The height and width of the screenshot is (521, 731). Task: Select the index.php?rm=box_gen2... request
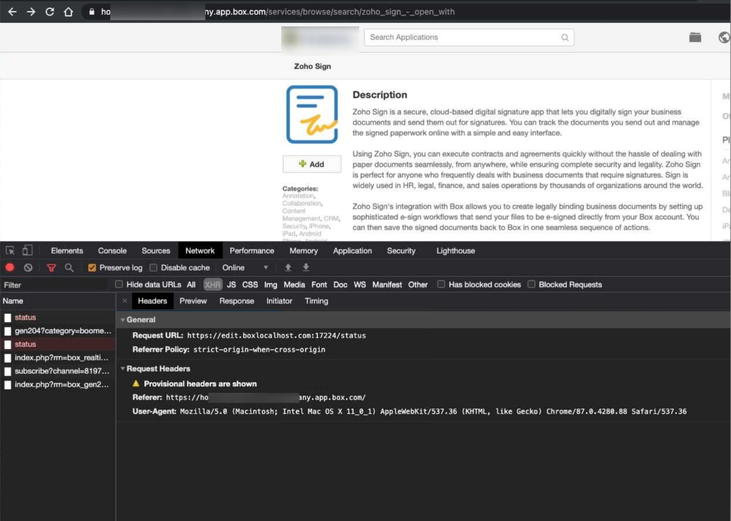[x=58, y=384]
